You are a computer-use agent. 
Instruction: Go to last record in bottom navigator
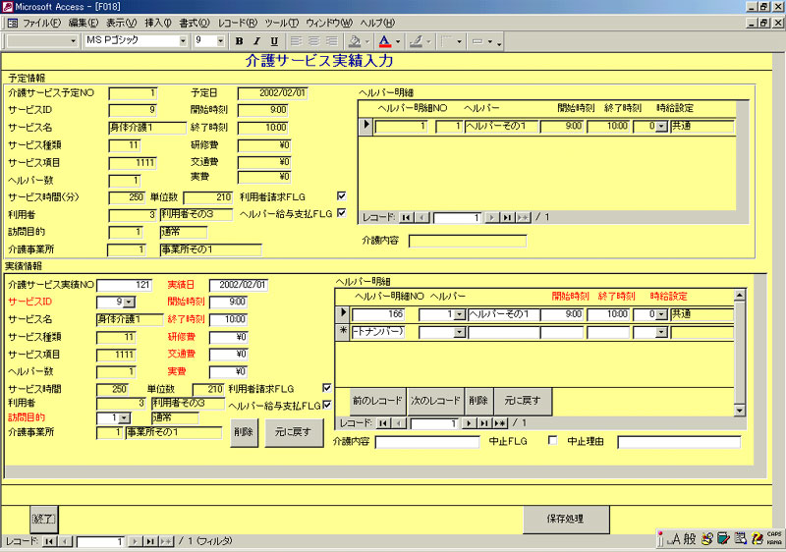150,541
